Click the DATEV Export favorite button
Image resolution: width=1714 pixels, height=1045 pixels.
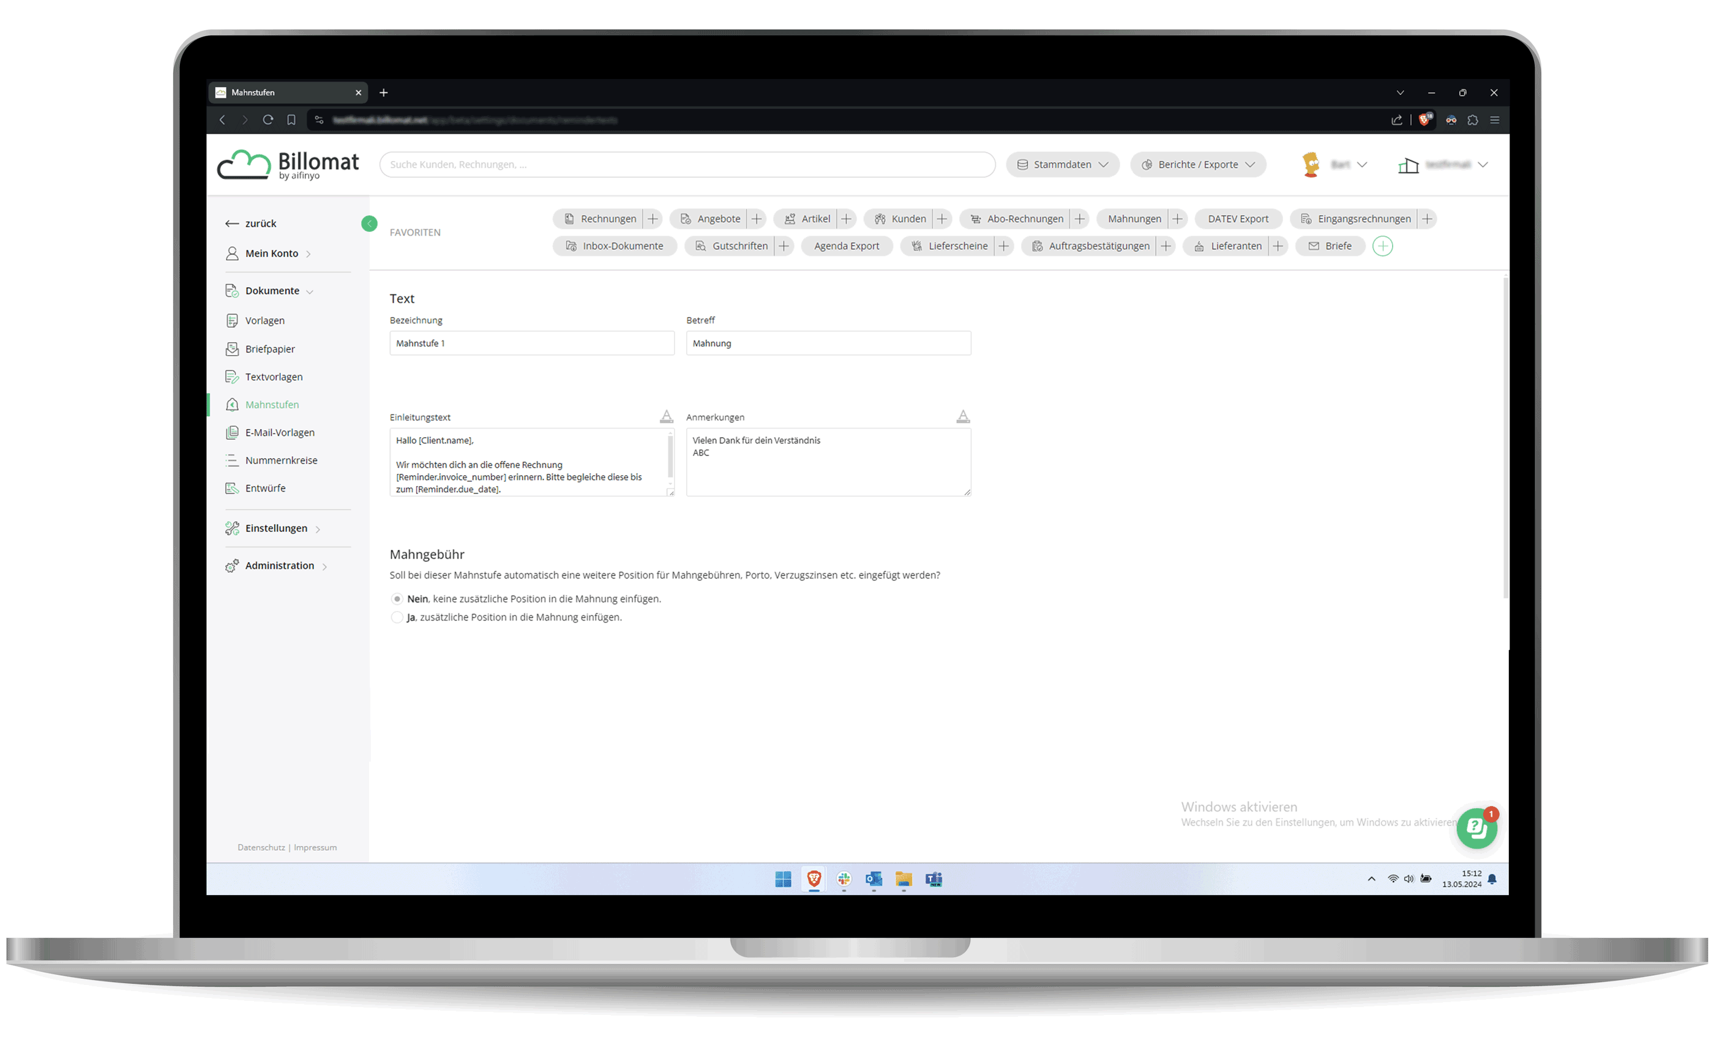[1238, 219]
